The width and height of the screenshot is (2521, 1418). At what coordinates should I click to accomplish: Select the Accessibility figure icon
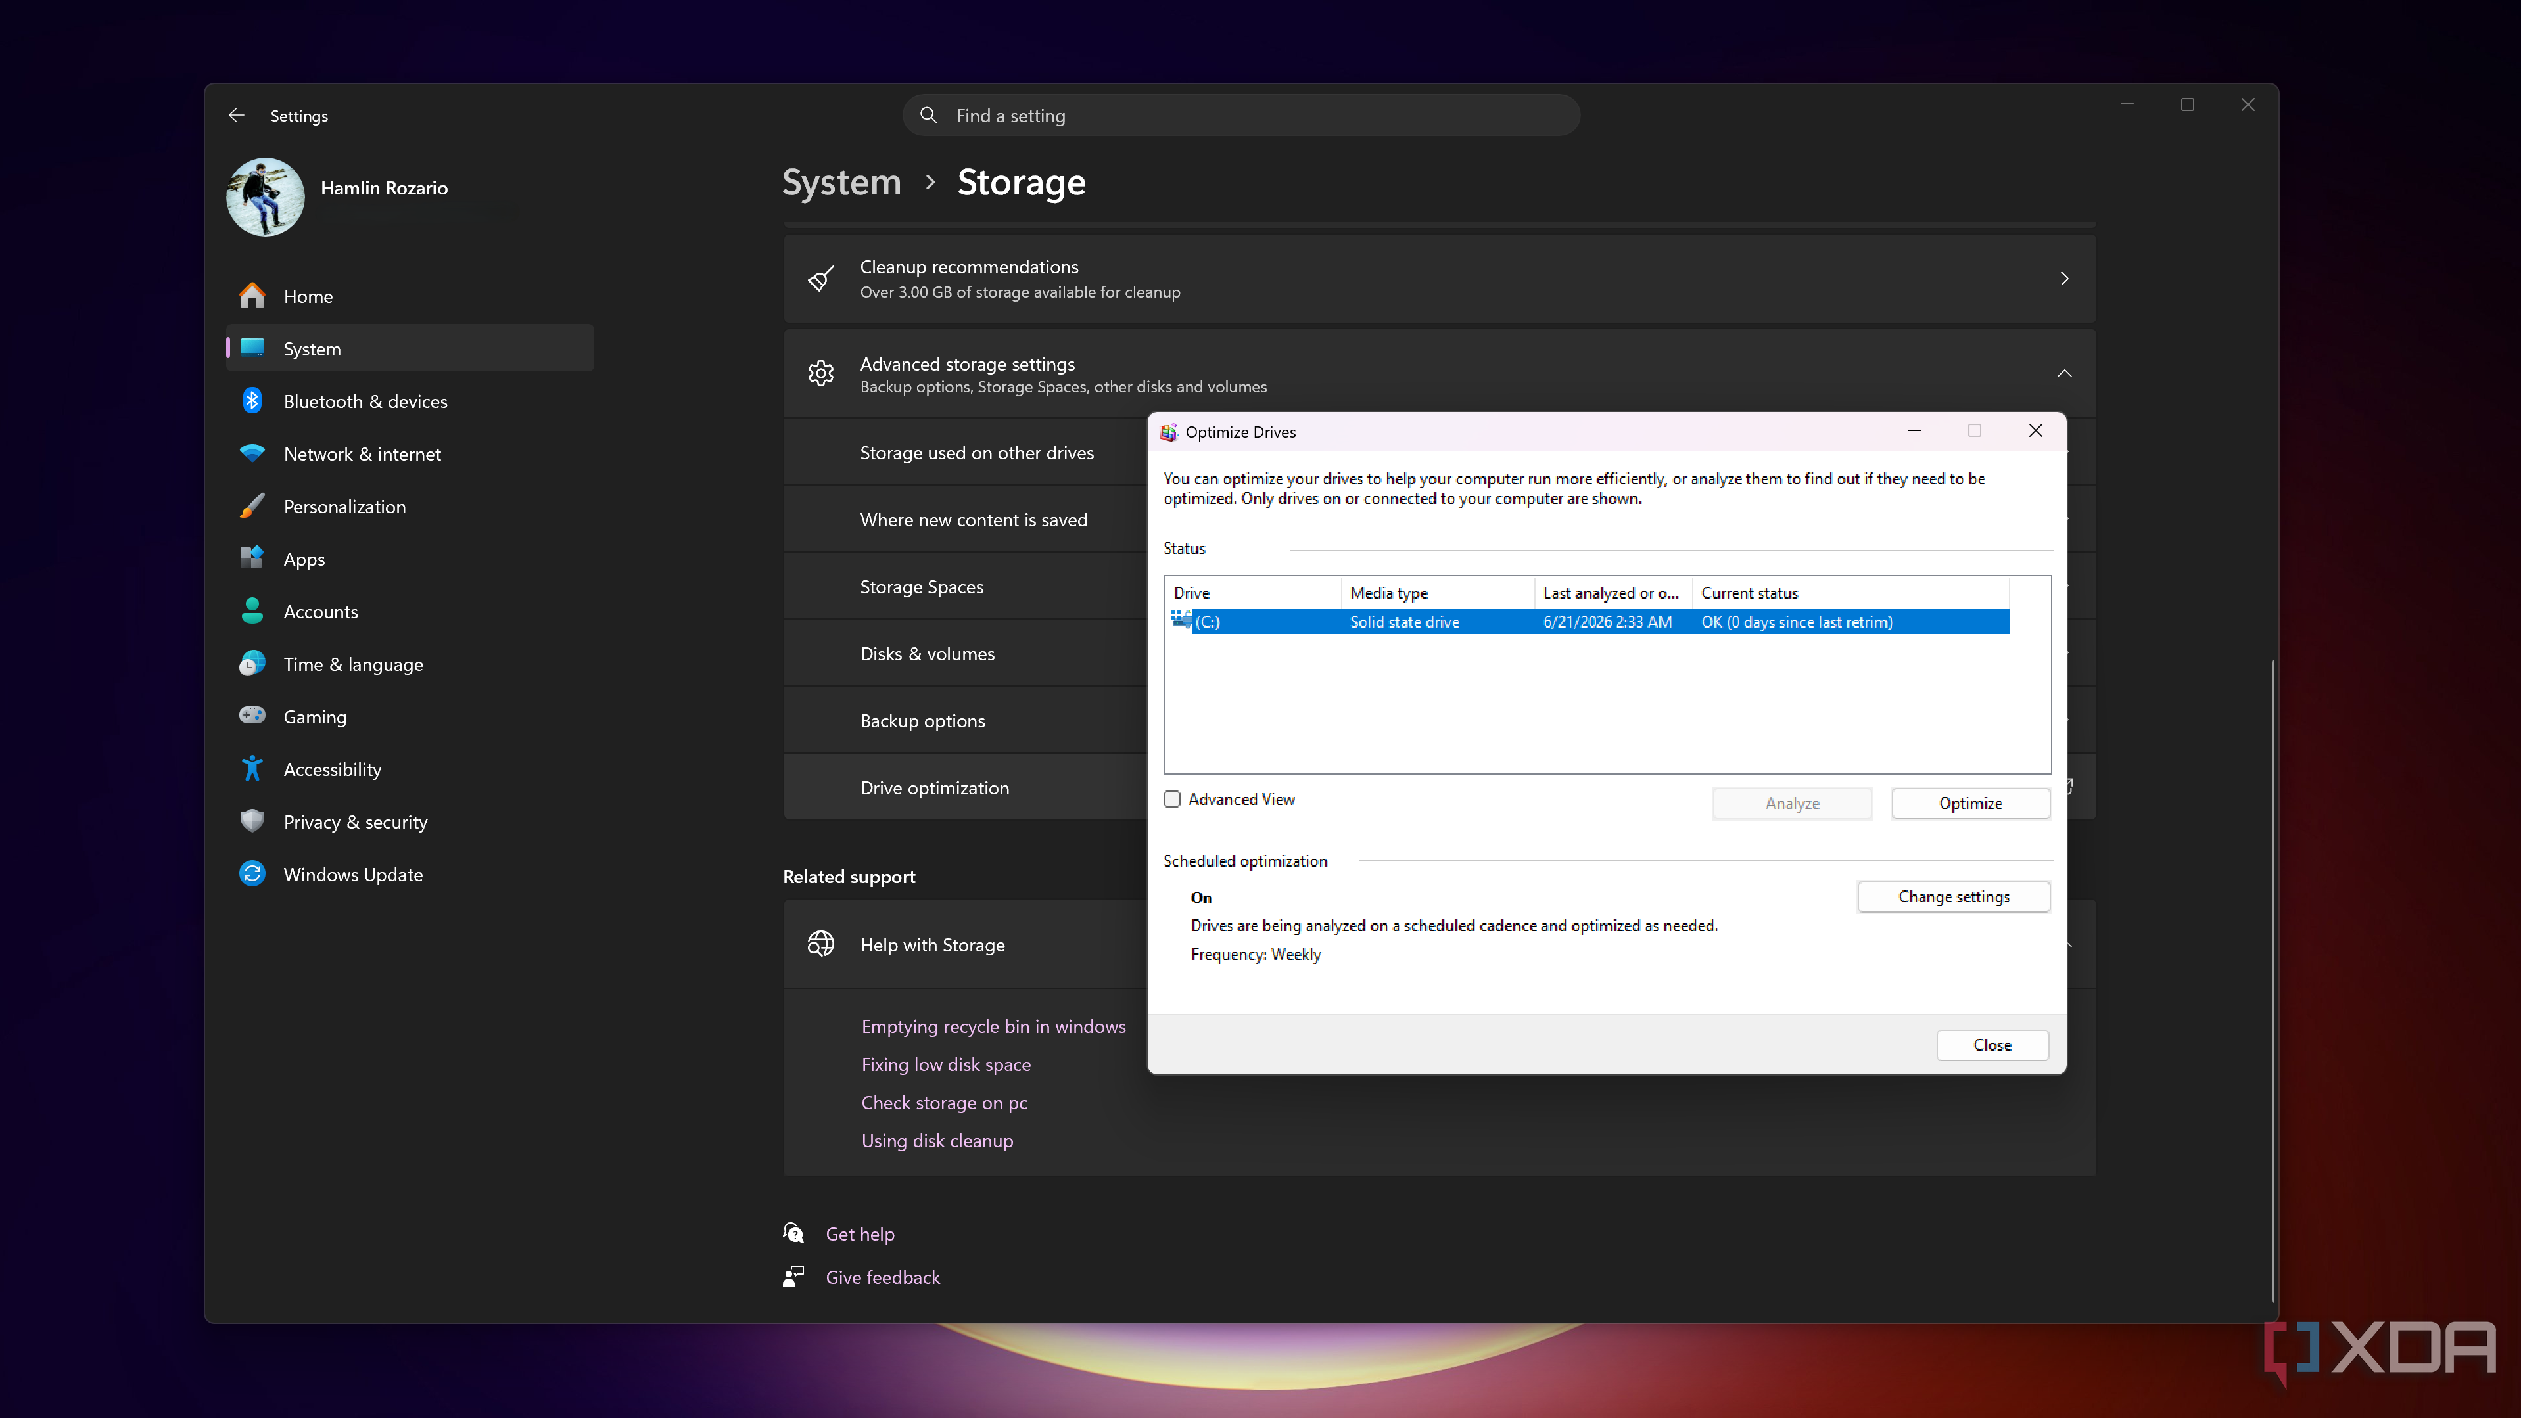[252, 769]
